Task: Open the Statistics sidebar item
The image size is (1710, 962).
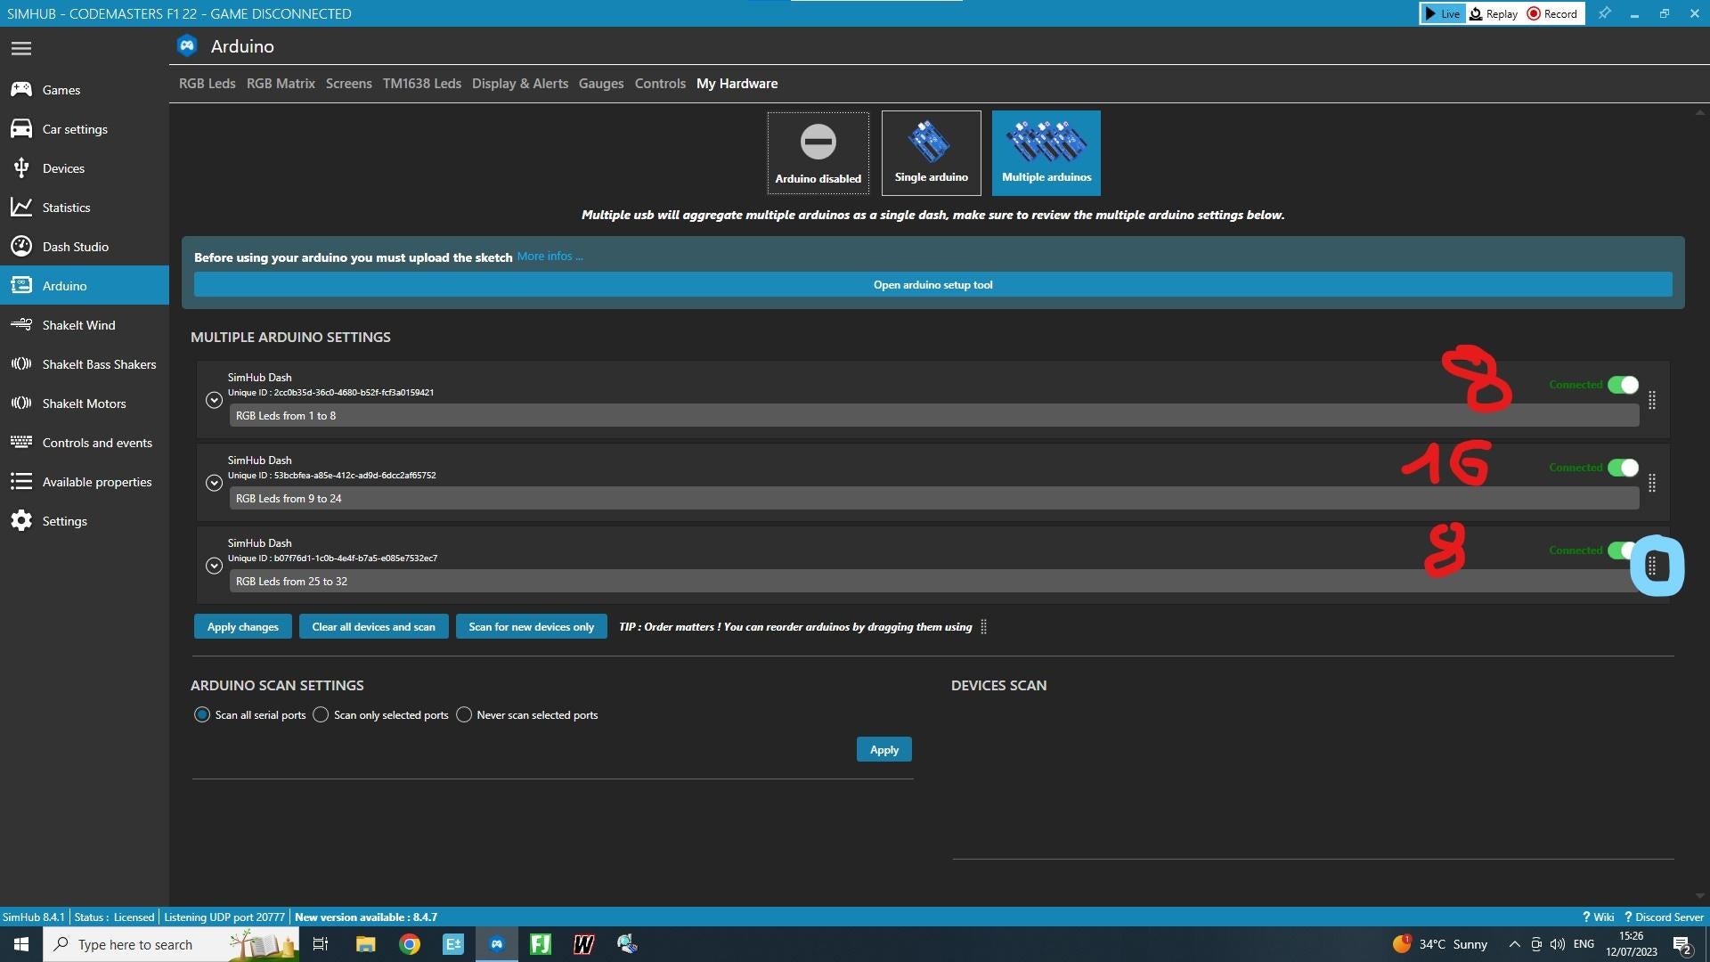Action: (85, 208)
